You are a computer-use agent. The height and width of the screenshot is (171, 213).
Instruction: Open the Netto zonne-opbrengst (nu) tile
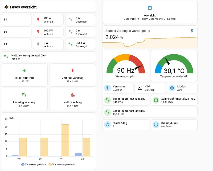pyautogui.click(x=48, y=57)
